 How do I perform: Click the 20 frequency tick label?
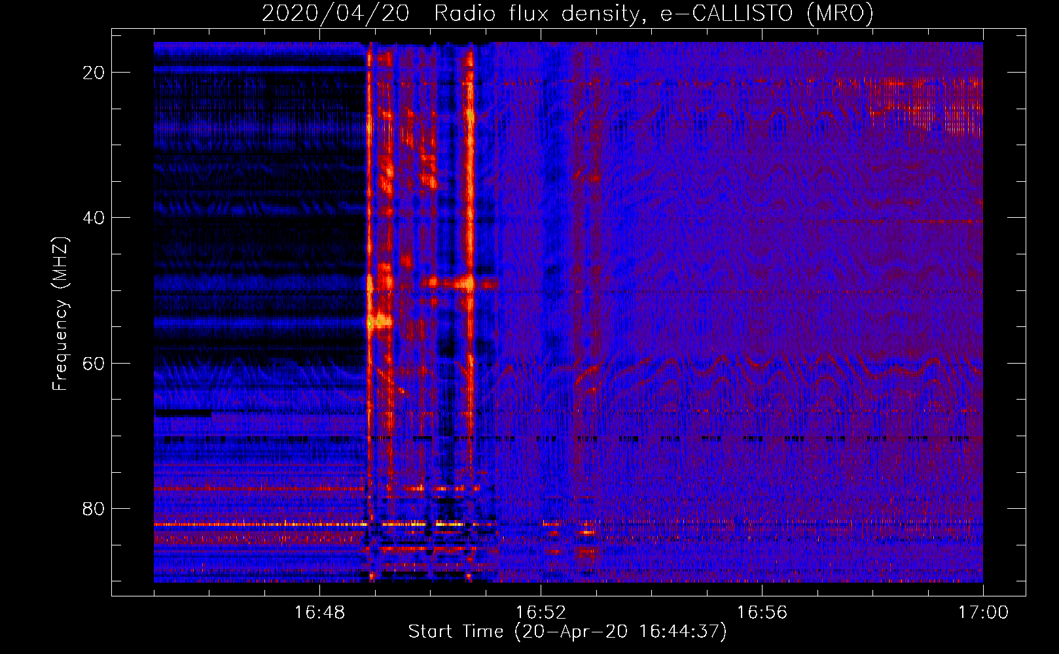point(94,73)
